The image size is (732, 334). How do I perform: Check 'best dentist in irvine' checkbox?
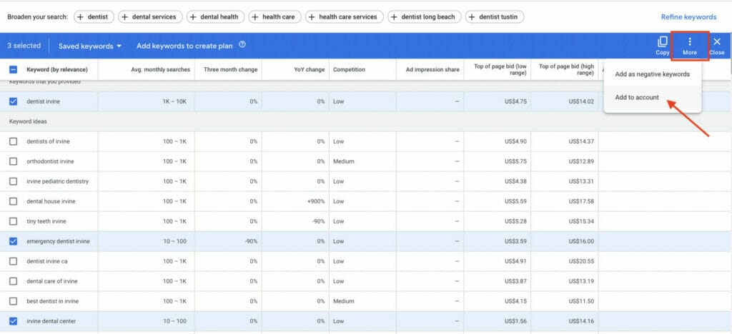pyautogui.click(x=14, y=301)
